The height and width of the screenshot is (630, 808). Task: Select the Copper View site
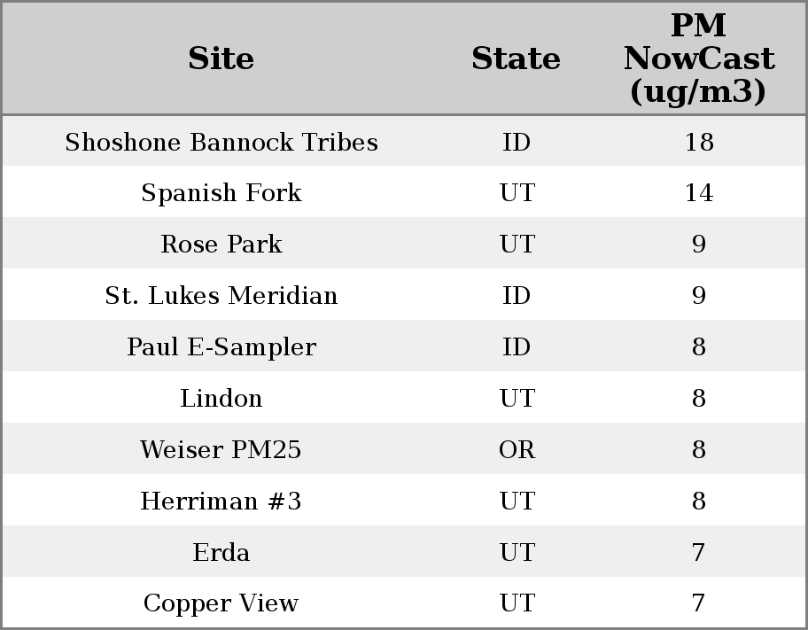coord(221,603)
